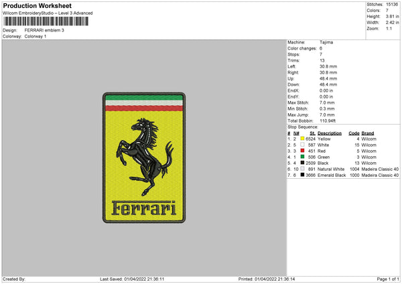Image resolution: width=402 pixels, height=284 pixels.
Task: Select the Up value 48.4 mm
Action: tap(328, 78)
